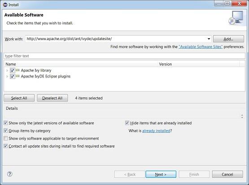249x185 pixels.
Task: Click the Apache IvyDE Eclipse plugins category icon
Action: [x=18, y=76]
